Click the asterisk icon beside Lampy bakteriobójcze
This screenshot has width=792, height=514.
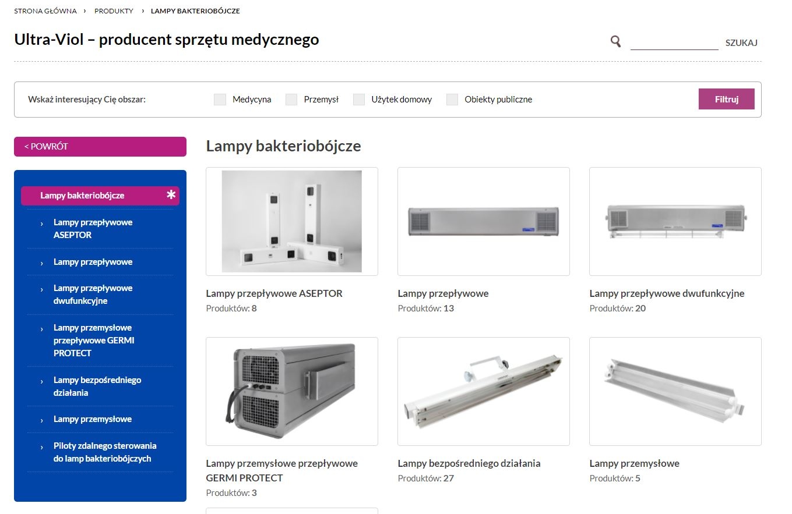pyautogui.click(x=171, y=195)
